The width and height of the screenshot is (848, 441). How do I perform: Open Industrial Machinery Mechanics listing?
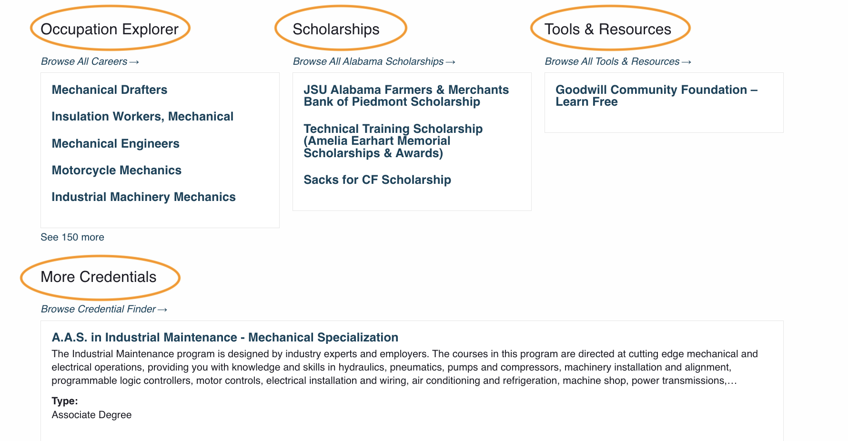click(143, 197)
